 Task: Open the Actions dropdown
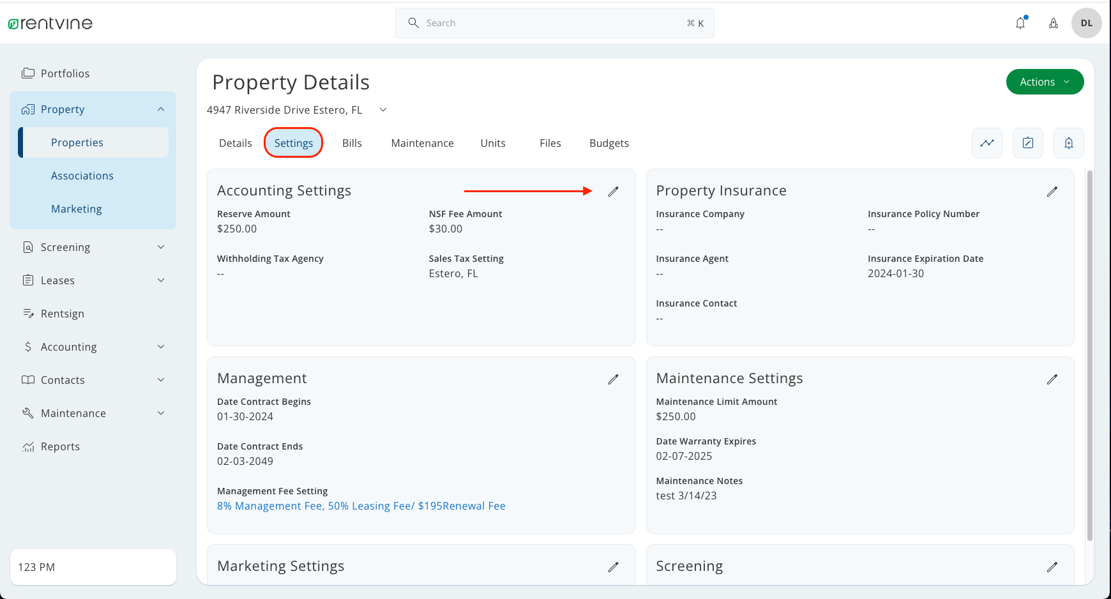1045,82
